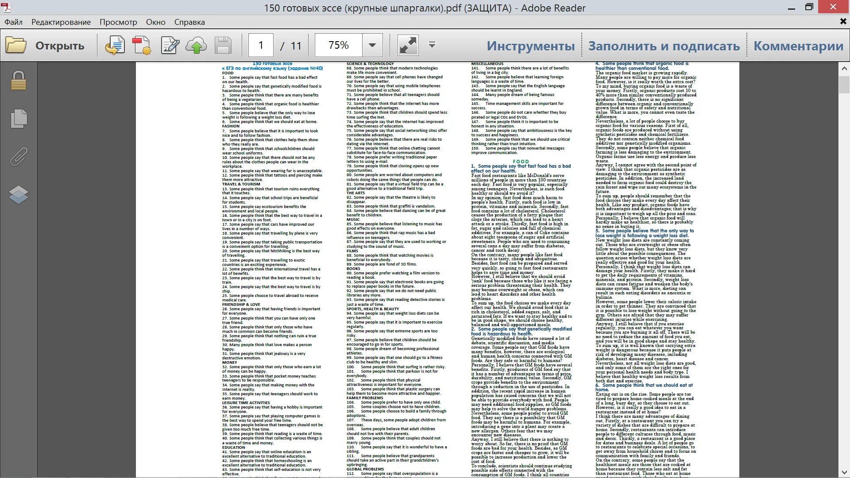Click the 'THE ARTS' section heading
Screen dimensions: 850x478
point(355,193)
